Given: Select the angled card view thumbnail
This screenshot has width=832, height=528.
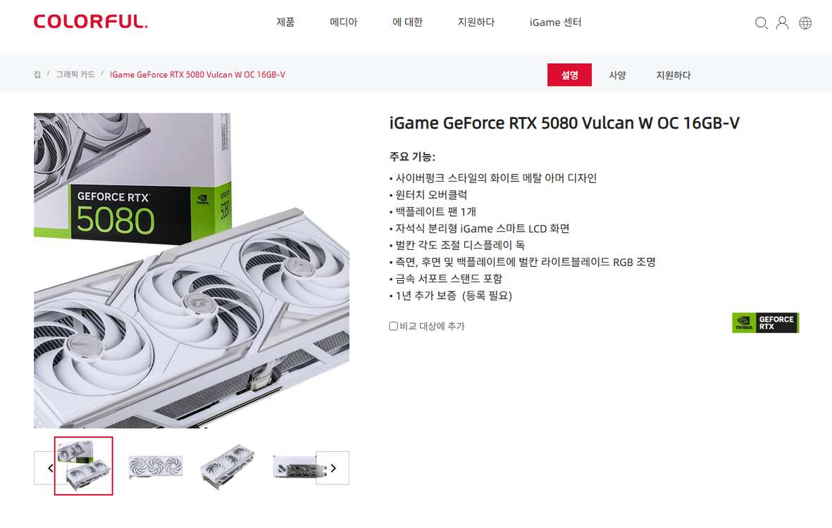Looking at the screenshot, I should point(228,467).
